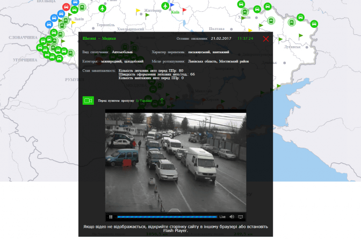Click the red flag right of Київ

(x=184, y=10)
